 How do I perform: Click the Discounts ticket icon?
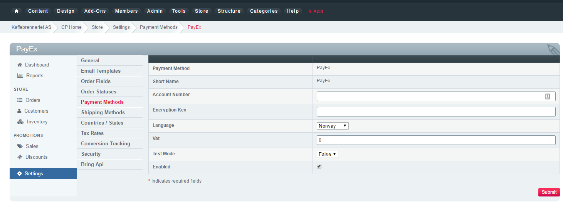point(20,157)
